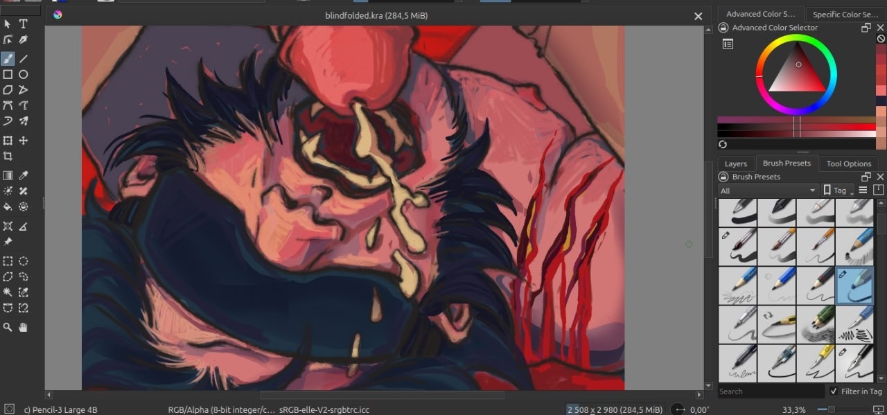Click the brush preset Search field
The width and height of the screenshot is (887, 415).
click(770, 391)
